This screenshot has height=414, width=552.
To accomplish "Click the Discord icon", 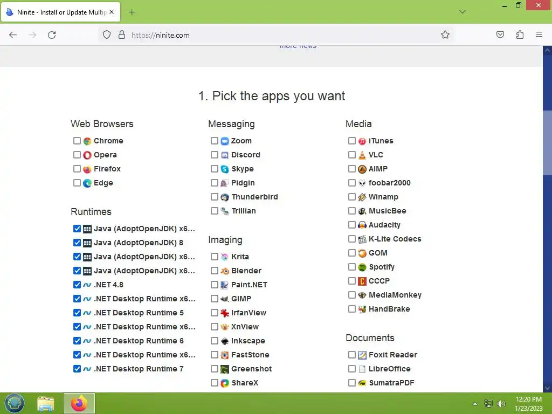I will (x=225, y=155).
